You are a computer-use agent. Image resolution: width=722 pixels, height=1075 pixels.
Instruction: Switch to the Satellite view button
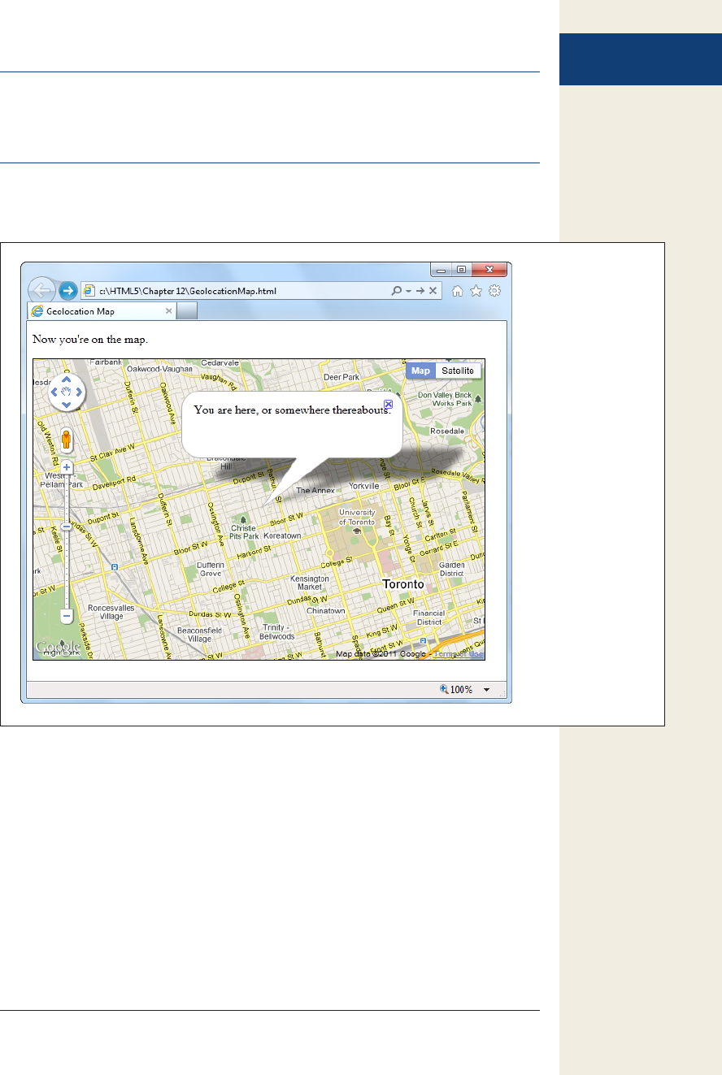[458, 371]
